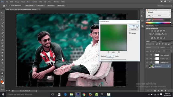
Task: Open the Image menu
Action: [17, 2]
